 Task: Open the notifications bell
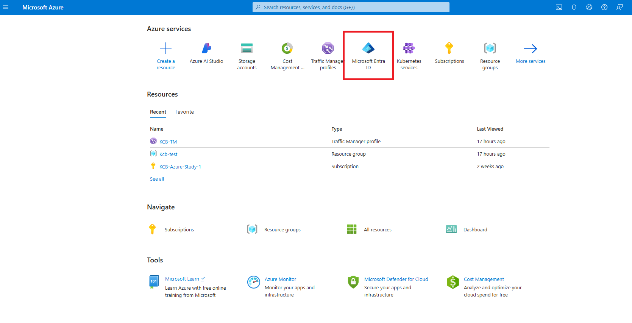574,7
